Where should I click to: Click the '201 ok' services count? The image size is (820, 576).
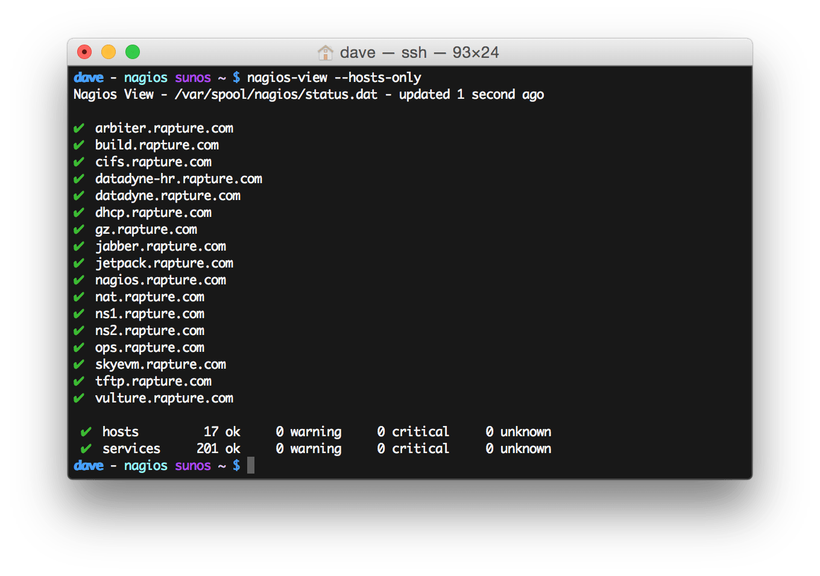(x=218, y=449)
